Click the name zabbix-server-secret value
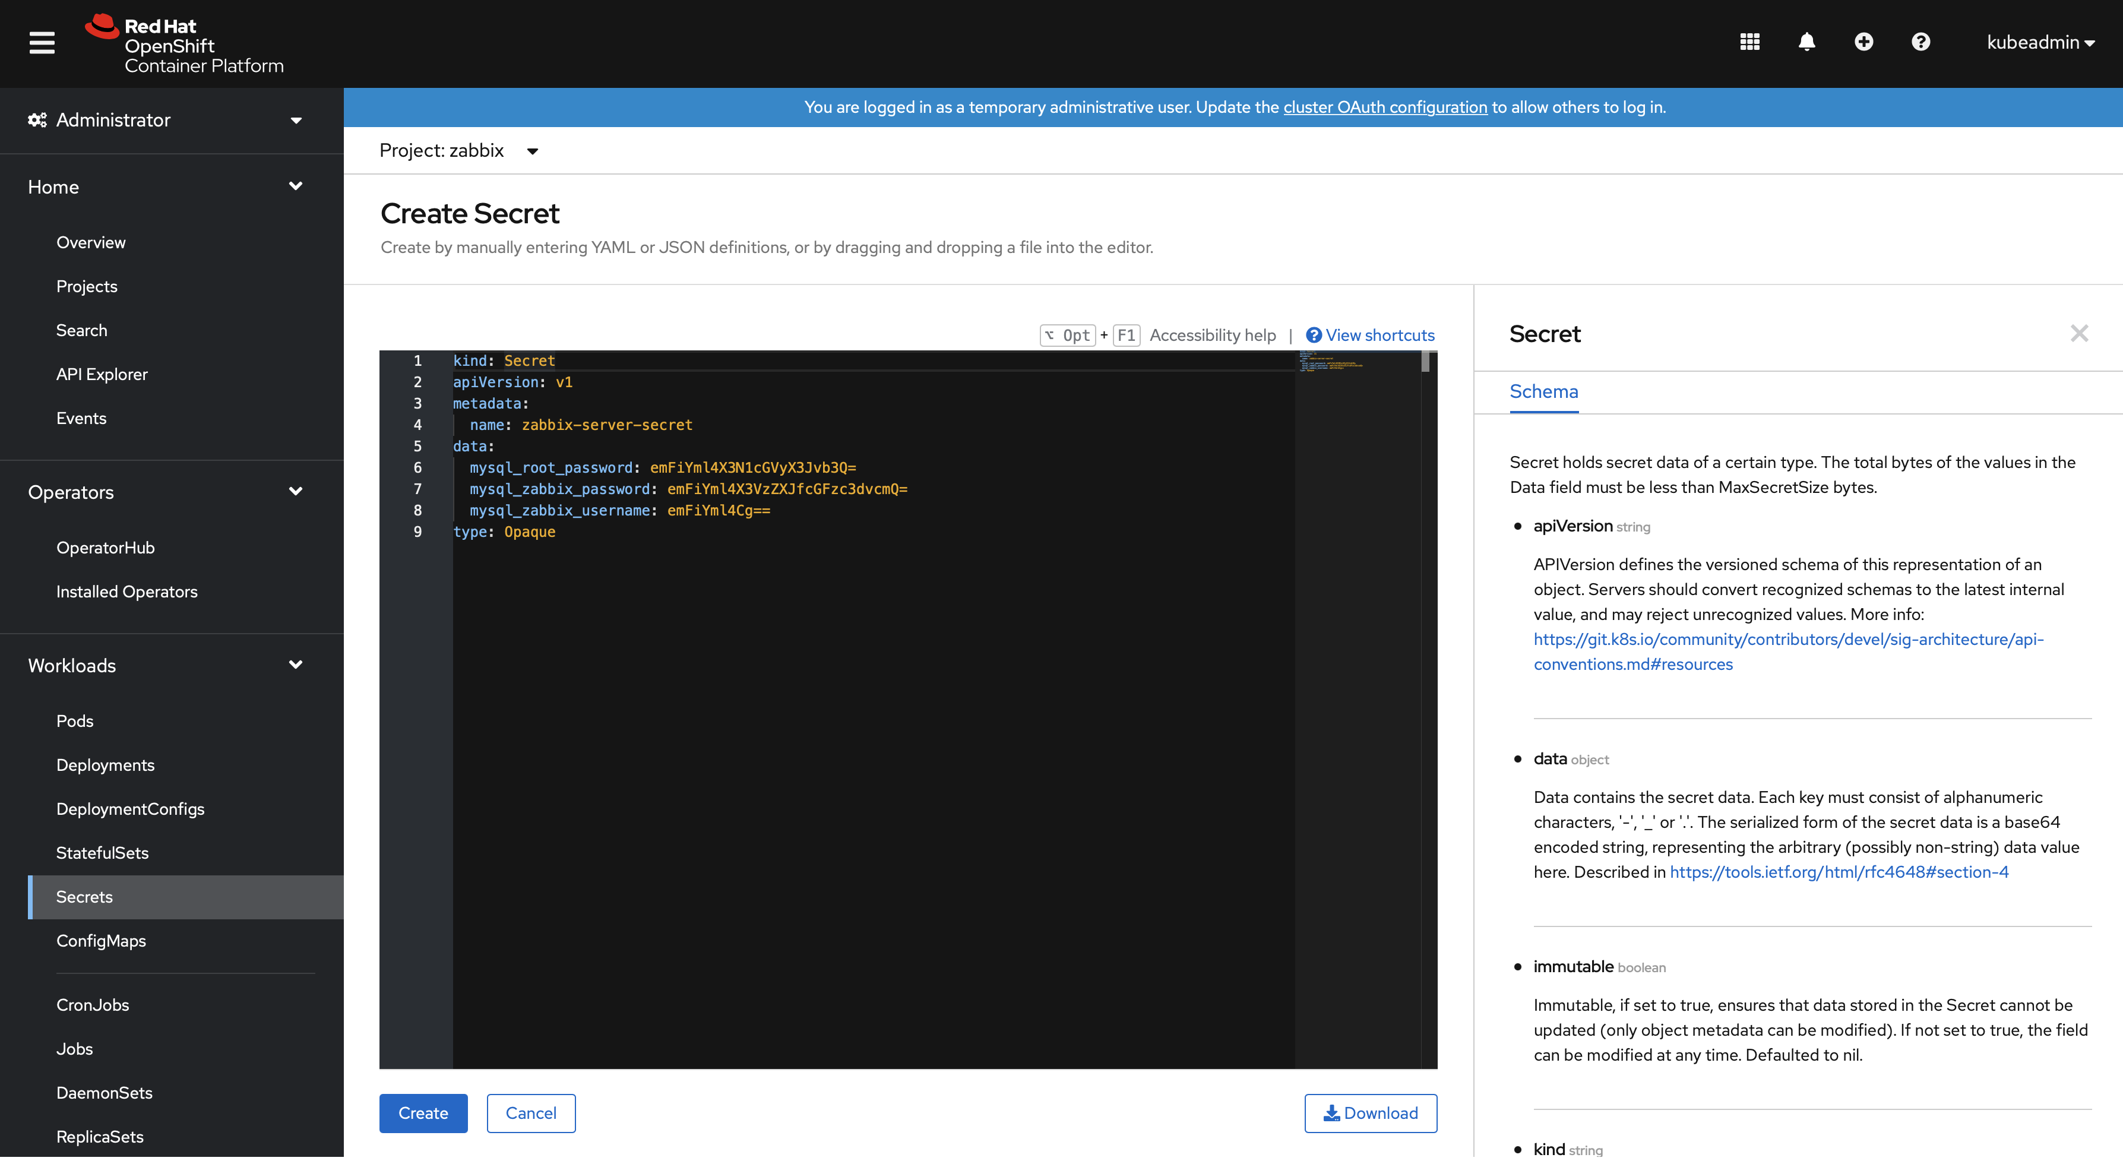 pyautogui.click(x=606, y=425)
